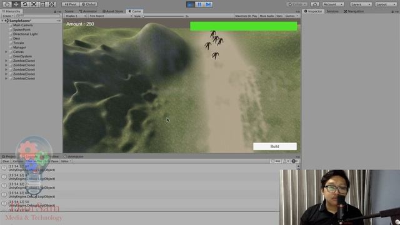The width and height of the screenshot is (400, 225).
Task: Open SampleScene options menu icon
Action: [x=59, y=21]
